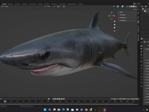Open File Explorer from the taskbar
This screenshot has width=149, height=112.
(59, 110)
